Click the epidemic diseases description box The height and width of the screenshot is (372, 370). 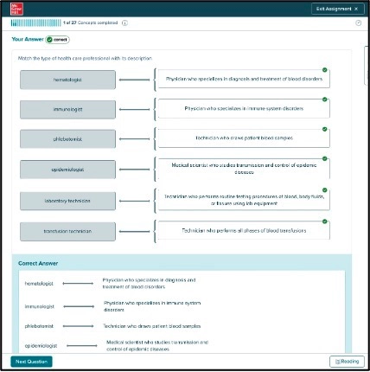244,169
